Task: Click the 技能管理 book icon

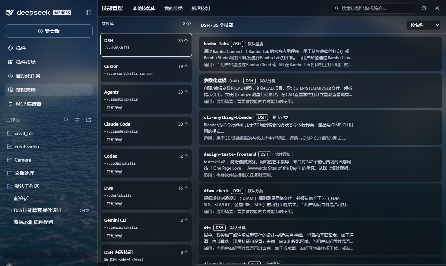Action: [10, 90]
